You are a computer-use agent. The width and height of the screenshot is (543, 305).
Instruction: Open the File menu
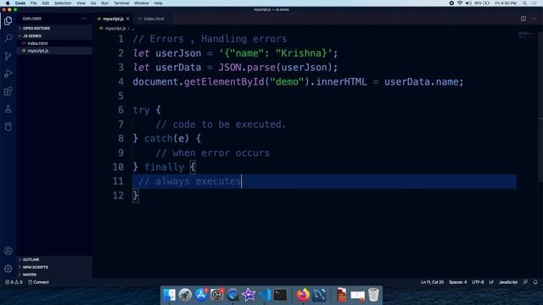tap(34, 3)
